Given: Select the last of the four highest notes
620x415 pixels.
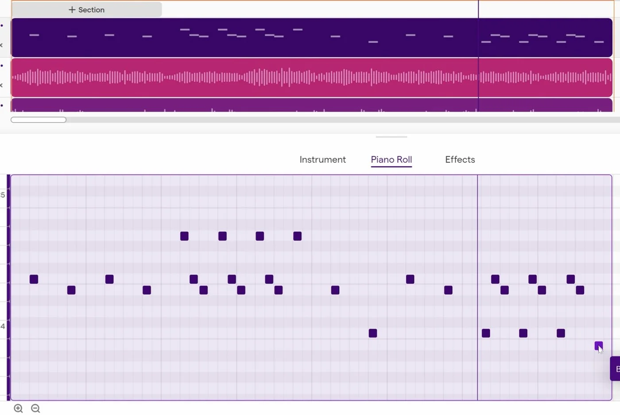Looking at the screenshot, I should (297, 236).
